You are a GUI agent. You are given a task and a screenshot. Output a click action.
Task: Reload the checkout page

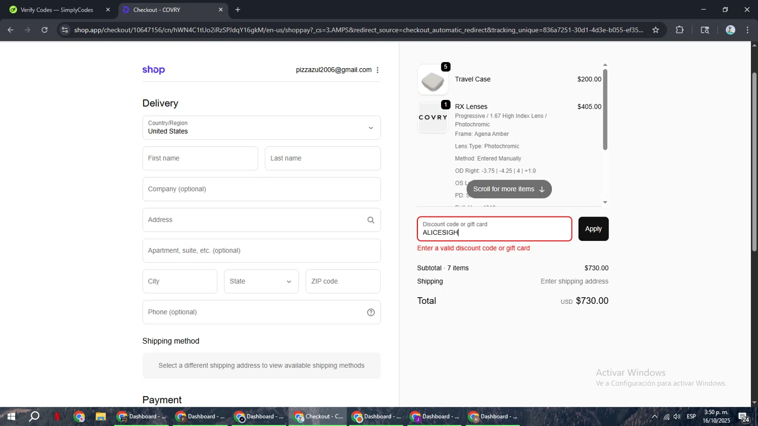tap(44, 30)
